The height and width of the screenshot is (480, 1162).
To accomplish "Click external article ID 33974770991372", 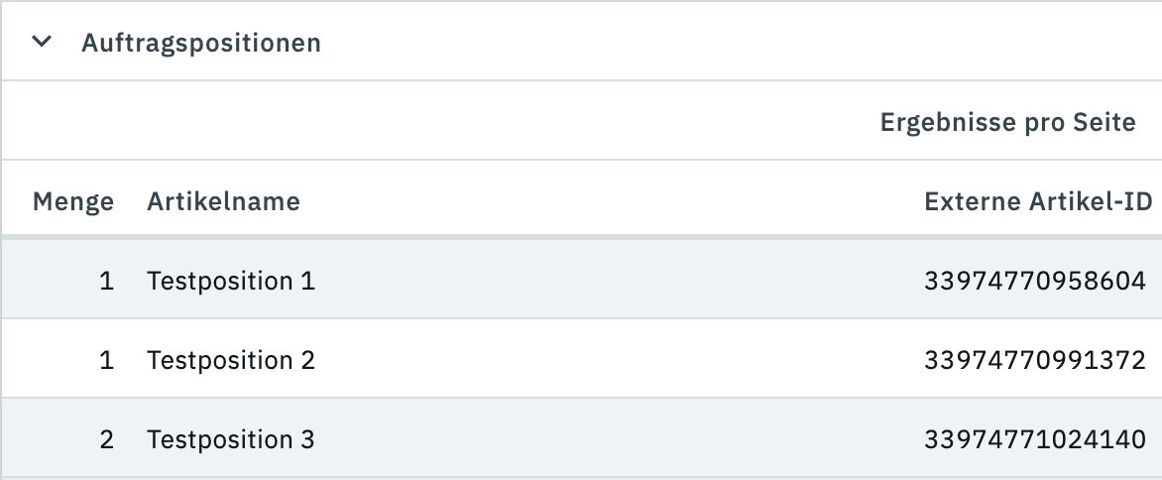I will tap(1034, 360).
